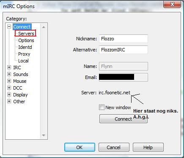The height and width of the screenshot is (158, 184).
Task: Expand the IRC category
Action: click(x=9, y=68)
